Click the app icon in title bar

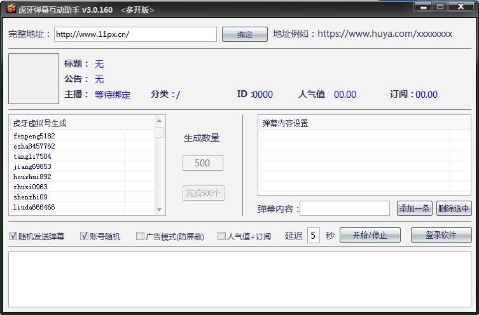(x=11, y=8)
